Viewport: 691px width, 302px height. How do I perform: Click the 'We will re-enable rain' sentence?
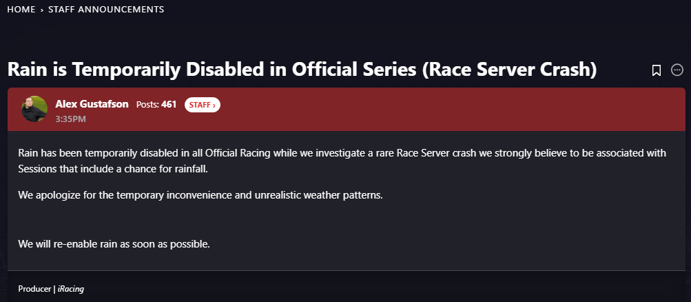(x=114, y=244)
